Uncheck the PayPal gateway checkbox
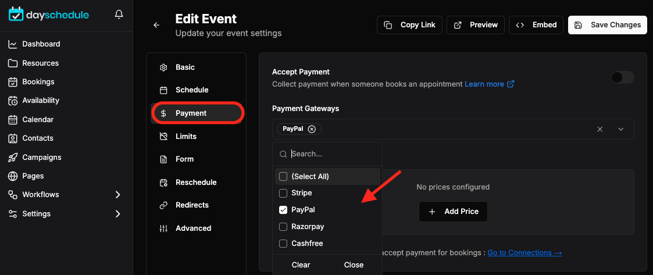653x275 pixels. (283, 210)
